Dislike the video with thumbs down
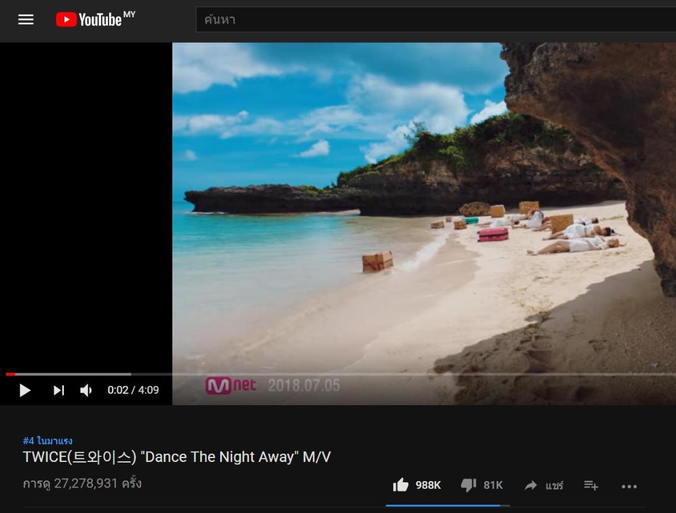Image resolution: width=676 pixels, height=513 pixels. click(x=468, y=485)
